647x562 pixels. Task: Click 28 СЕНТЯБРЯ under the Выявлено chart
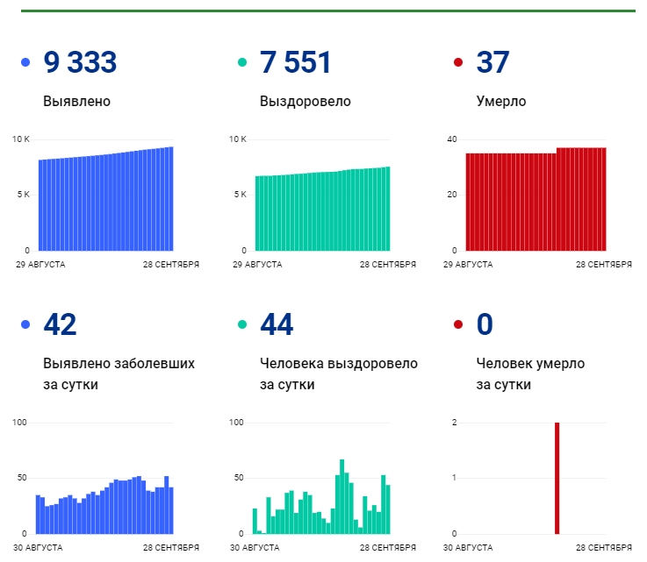[x=171, y=265]
